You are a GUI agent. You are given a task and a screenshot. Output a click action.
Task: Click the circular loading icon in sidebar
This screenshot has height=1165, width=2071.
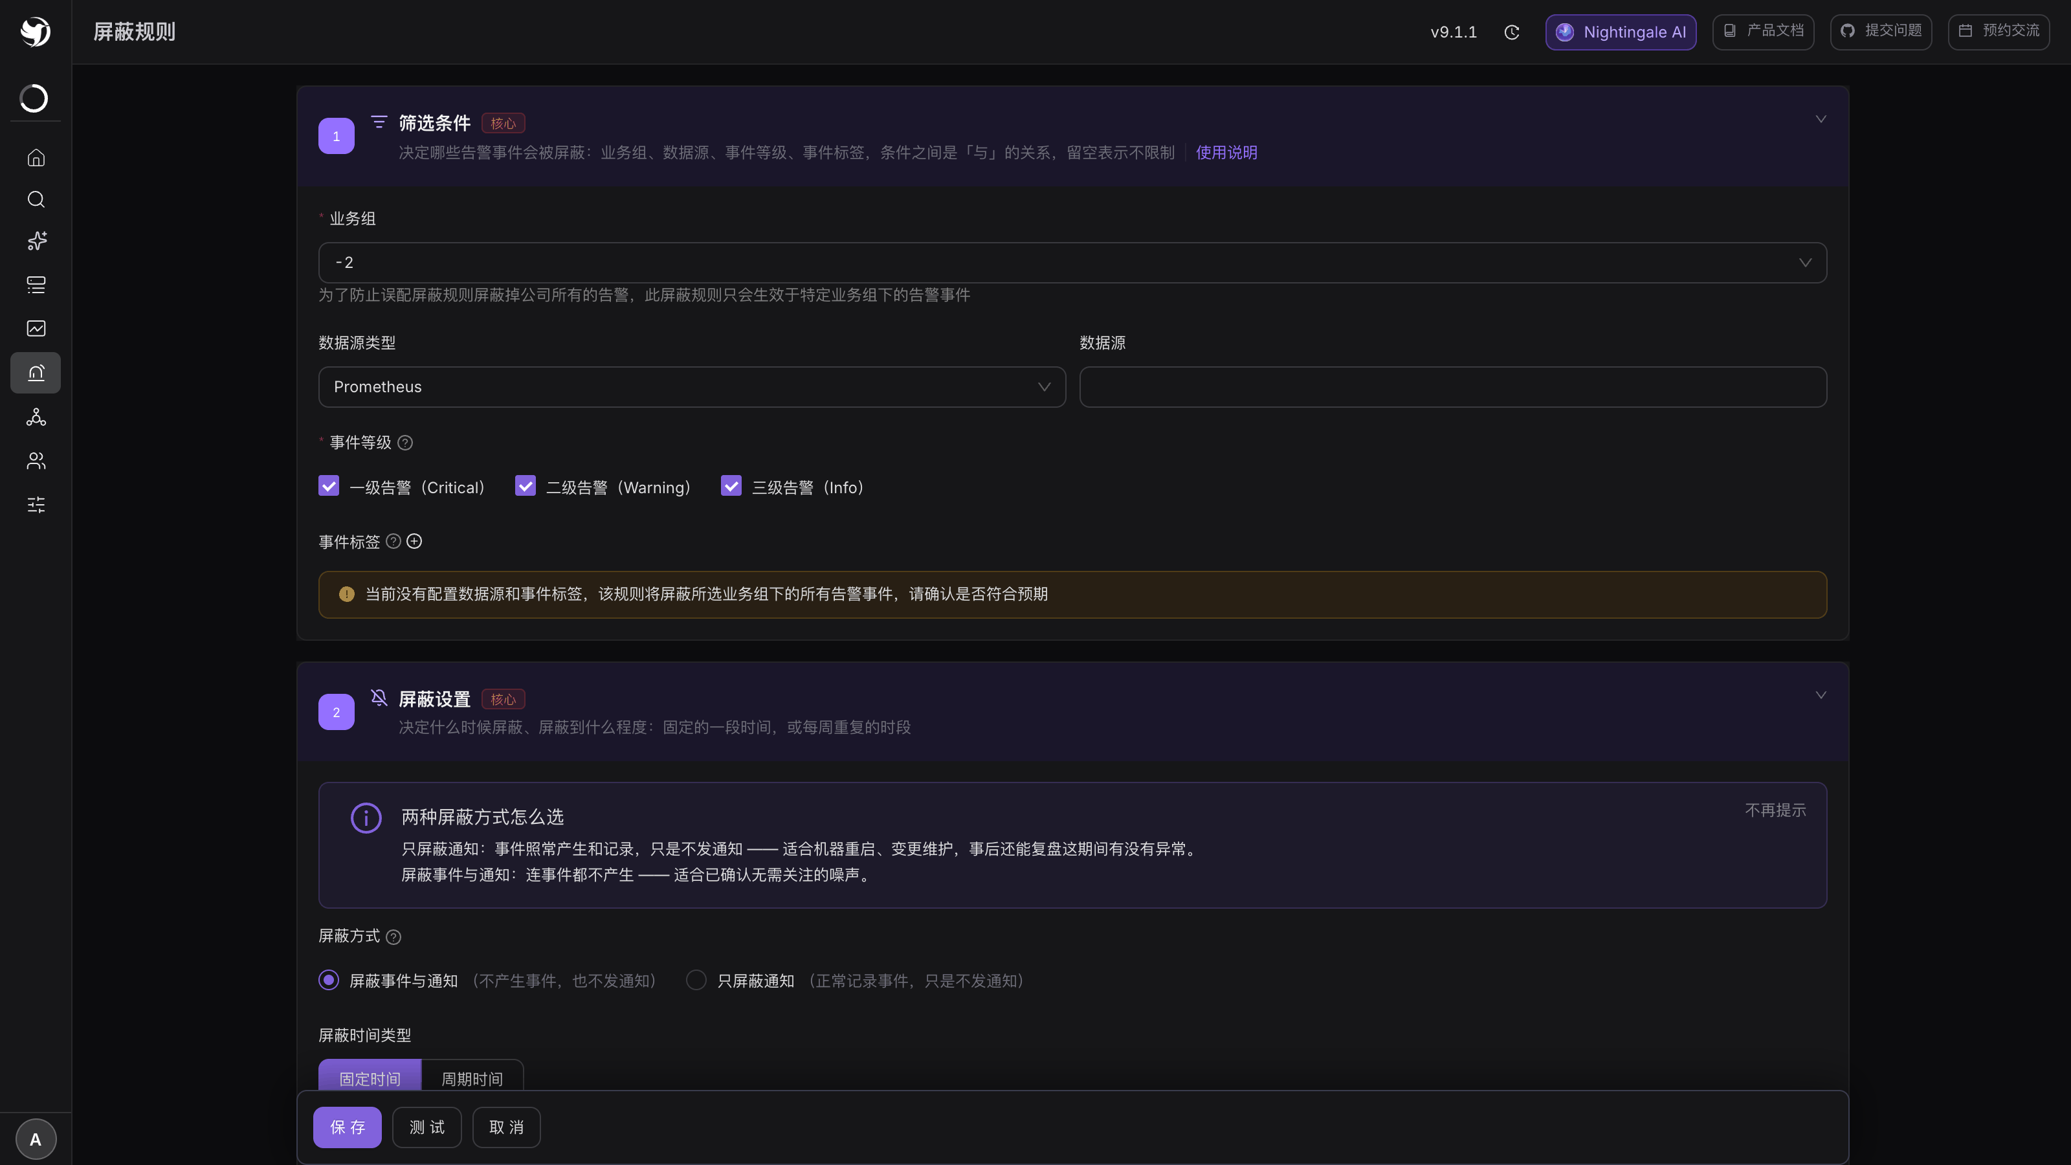[x=34, y=98]
